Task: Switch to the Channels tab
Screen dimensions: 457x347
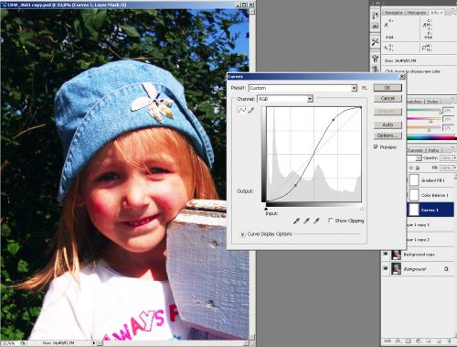Action: (x=415, y=150)
